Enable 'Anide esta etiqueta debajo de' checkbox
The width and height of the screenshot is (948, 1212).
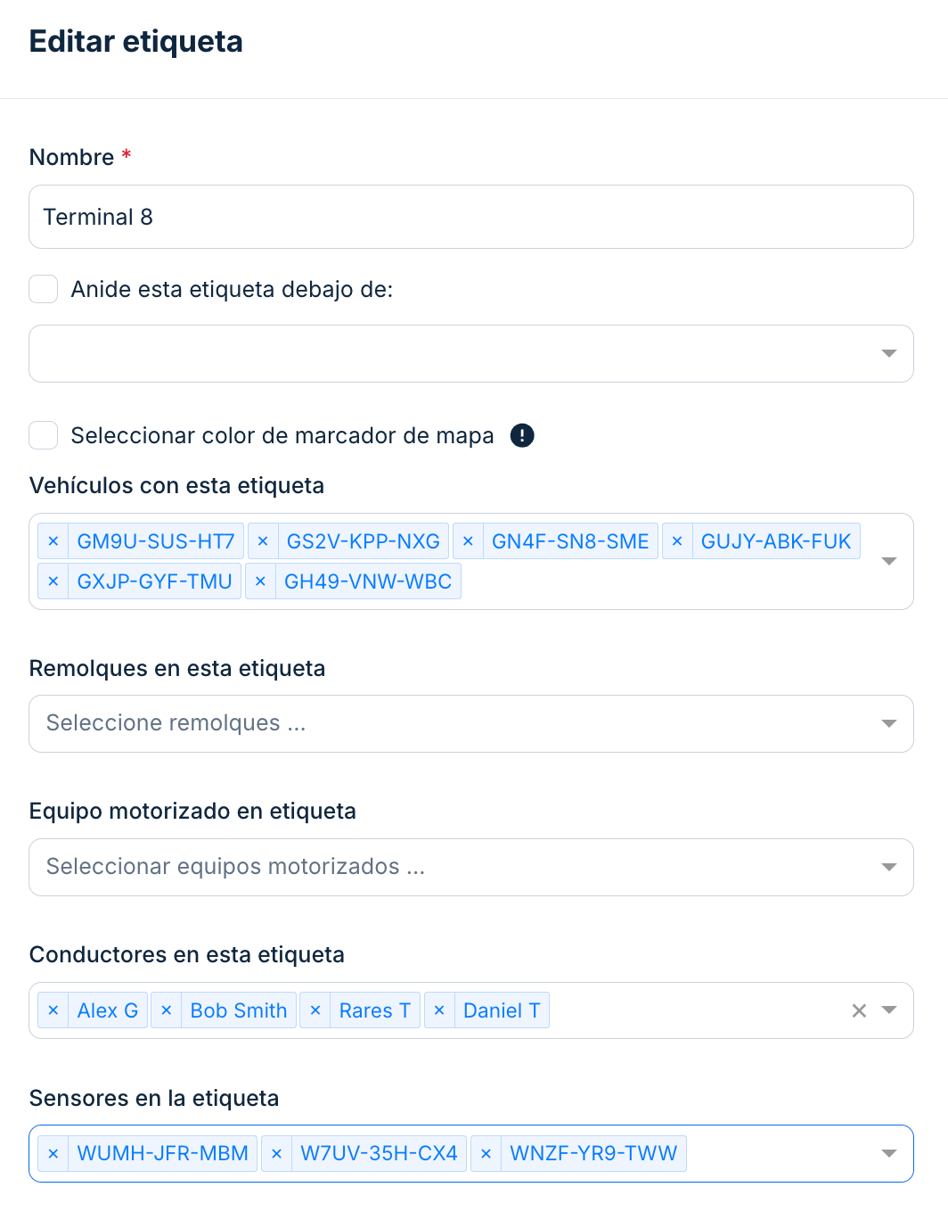coord(44,289)
